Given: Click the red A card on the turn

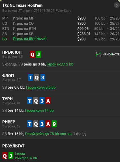Looking at the screenshot, I should click(x=48, y=101).
